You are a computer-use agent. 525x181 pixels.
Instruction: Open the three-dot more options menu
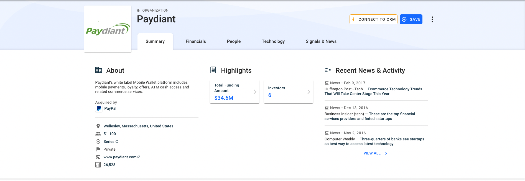point(432,19)
